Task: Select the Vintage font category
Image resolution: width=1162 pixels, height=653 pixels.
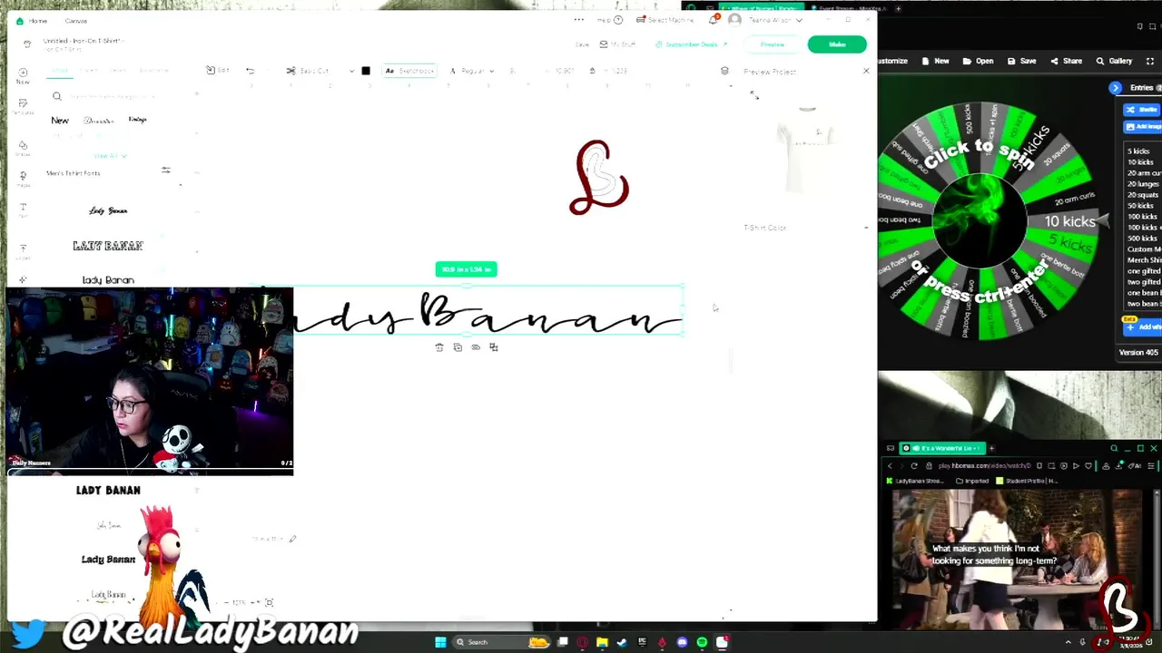Action: click(x=137, y=120)
